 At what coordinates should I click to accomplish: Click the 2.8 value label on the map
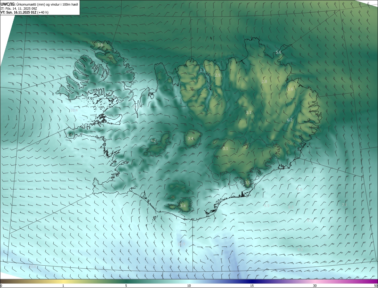[x=264, y=81]
